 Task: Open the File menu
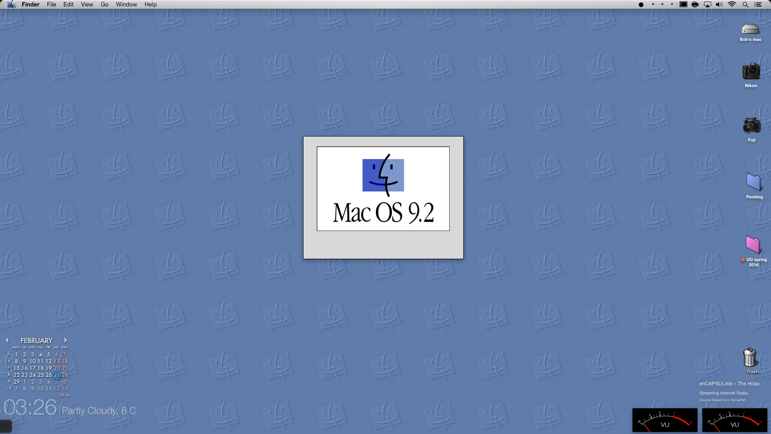click(x=51, y=4)
